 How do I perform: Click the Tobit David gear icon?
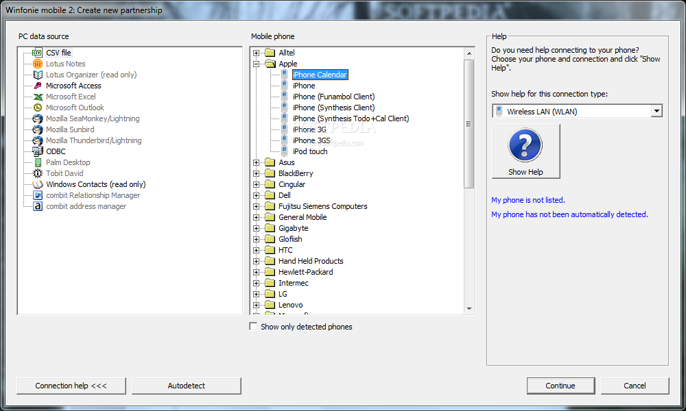tap(38, 173)
